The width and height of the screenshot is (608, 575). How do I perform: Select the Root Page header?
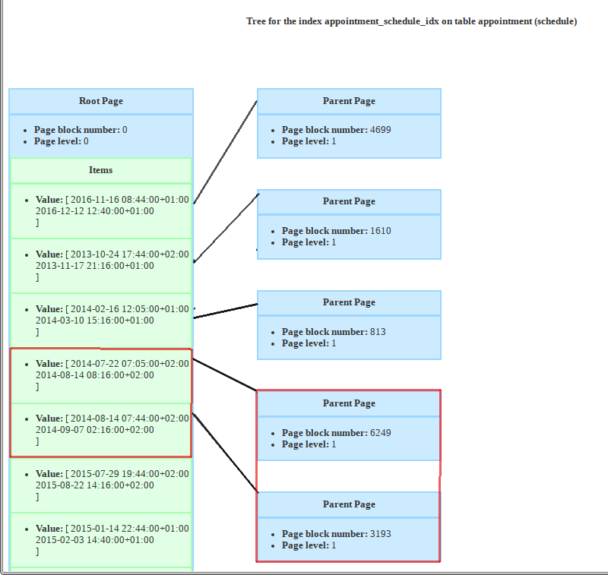100,100
